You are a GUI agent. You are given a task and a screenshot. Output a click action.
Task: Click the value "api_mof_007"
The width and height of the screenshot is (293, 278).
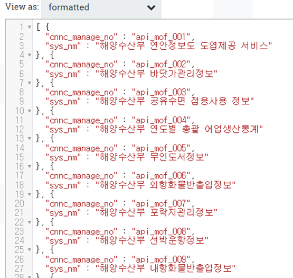point(161,204)
